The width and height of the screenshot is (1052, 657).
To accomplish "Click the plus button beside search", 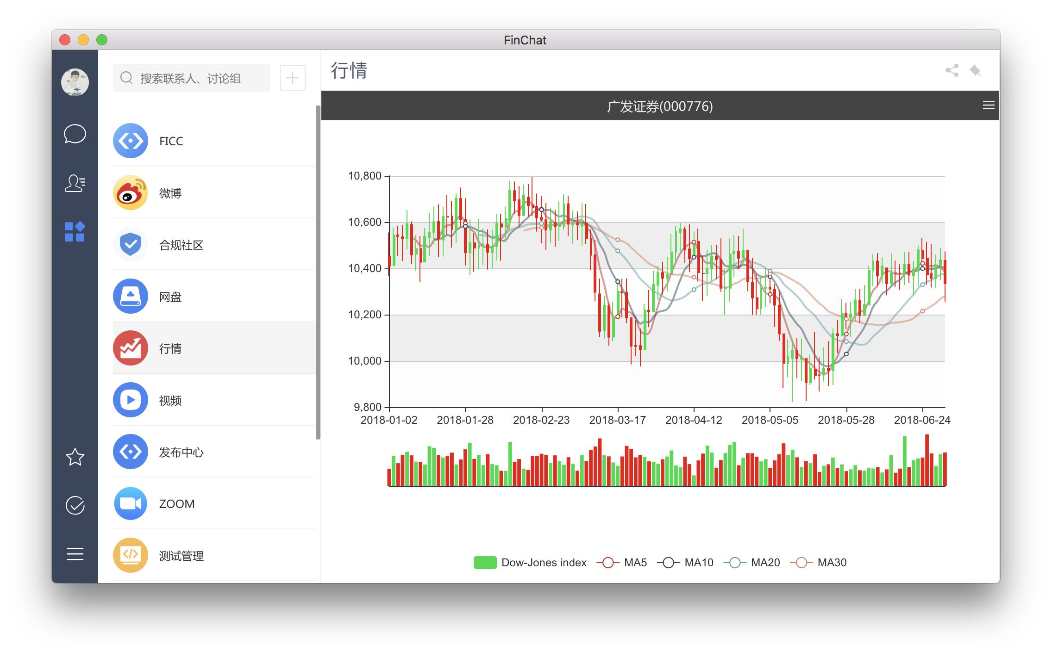I will tap(292, 78).
